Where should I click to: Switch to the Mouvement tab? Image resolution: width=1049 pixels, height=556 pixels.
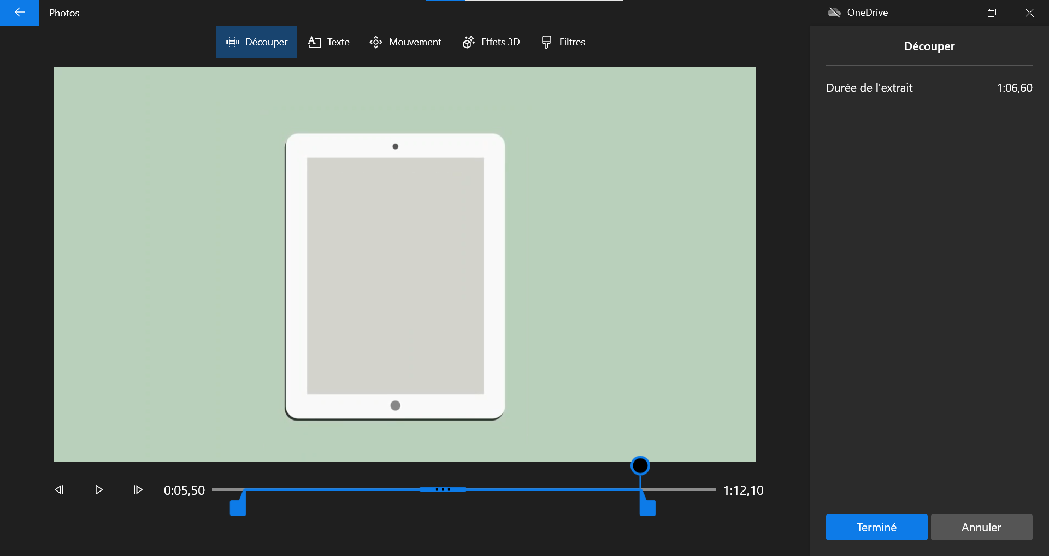click(x=405, y=42)
